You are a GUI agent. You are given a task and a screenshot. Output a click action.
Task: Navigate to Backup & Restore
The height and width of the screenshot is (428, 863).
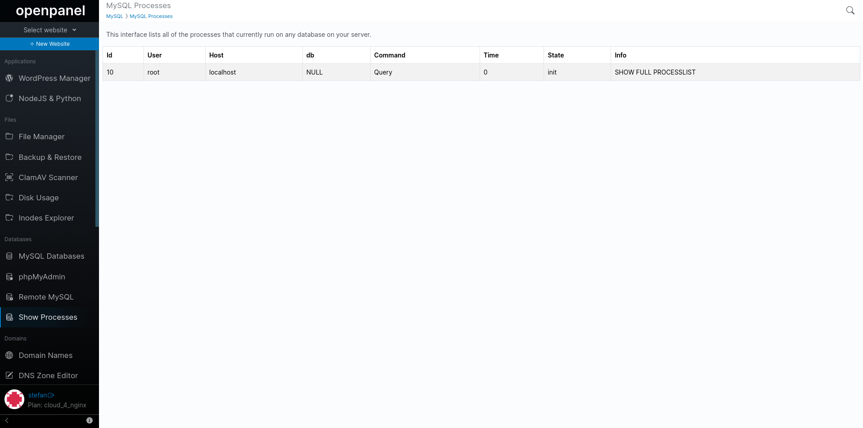click(49, 157)
